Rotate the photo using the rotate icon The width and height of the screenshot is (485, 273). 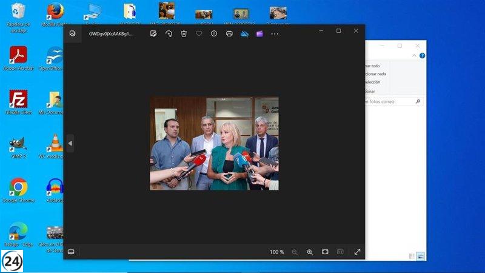[169, 34]
